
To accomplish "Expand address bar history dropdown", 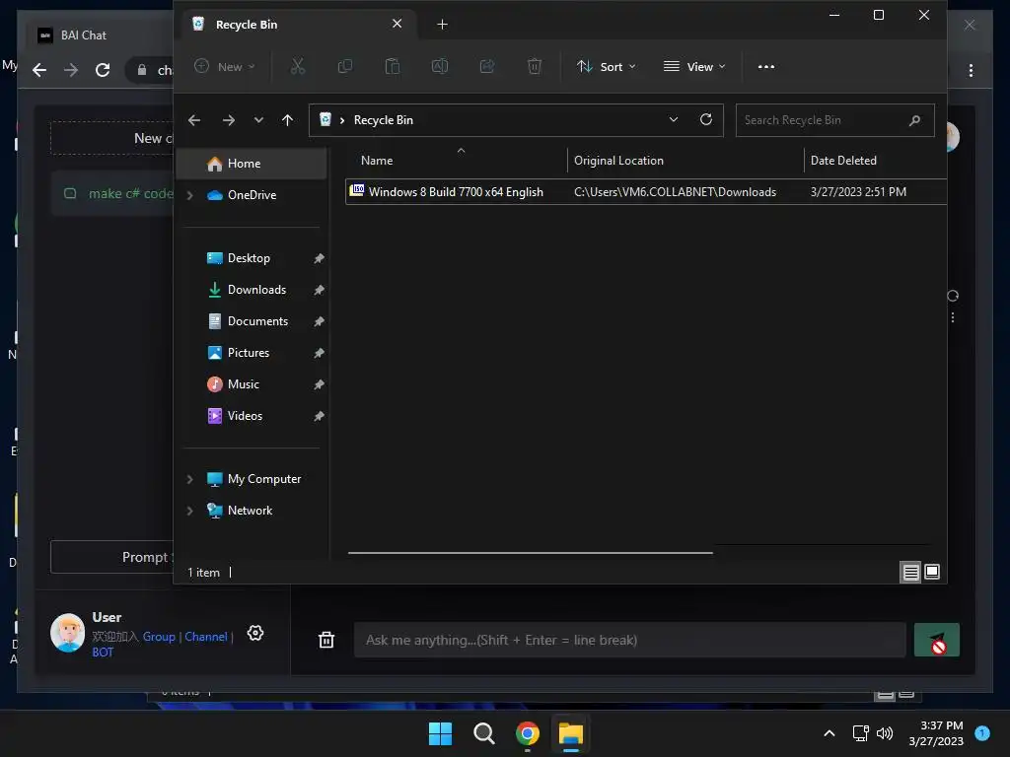I will click(x=673, y=119).
